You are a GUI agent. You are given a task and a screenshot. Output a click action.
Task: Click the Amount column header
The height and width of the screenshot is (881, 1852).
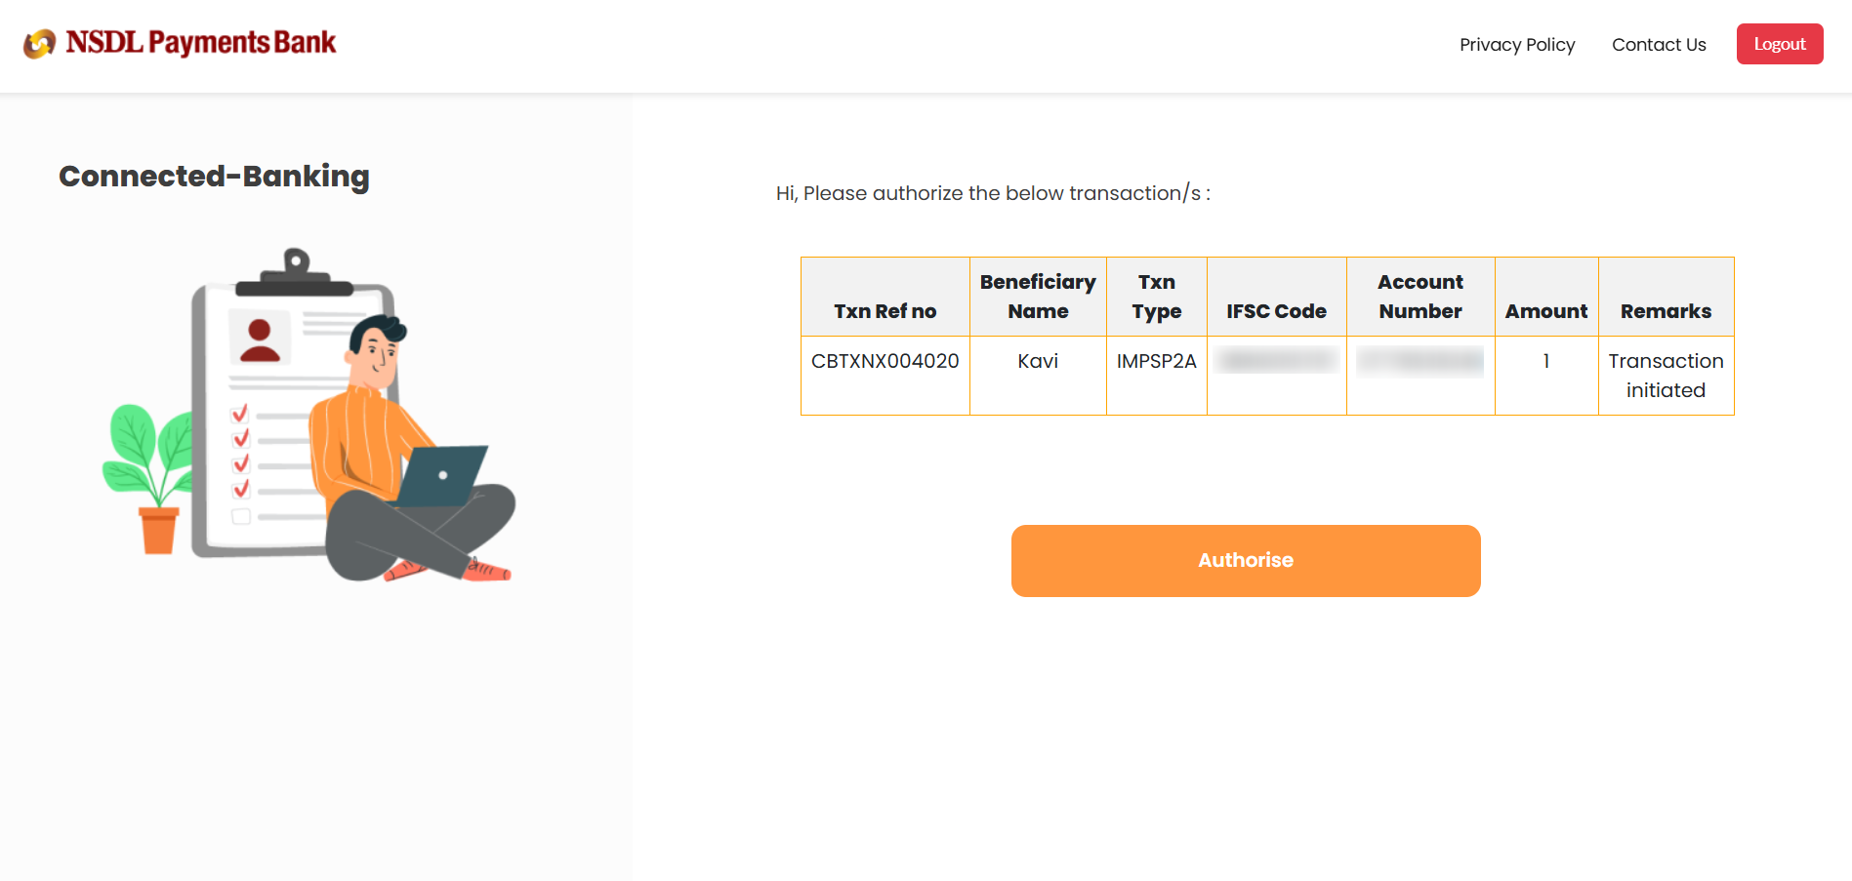click(x=1545, y=311)
